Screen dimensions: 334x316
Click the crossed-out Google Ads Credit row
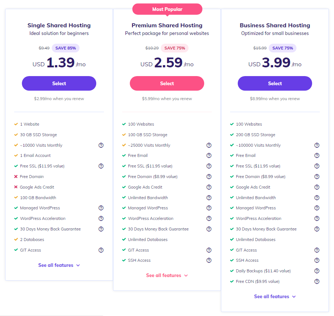coord(34,187)
